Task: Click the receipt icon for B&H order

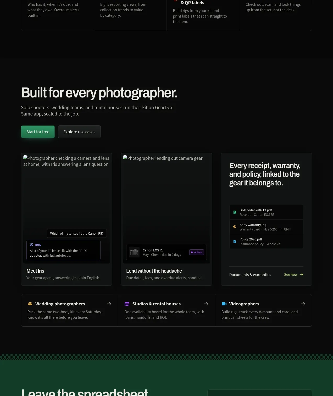Action: (235, 212)
